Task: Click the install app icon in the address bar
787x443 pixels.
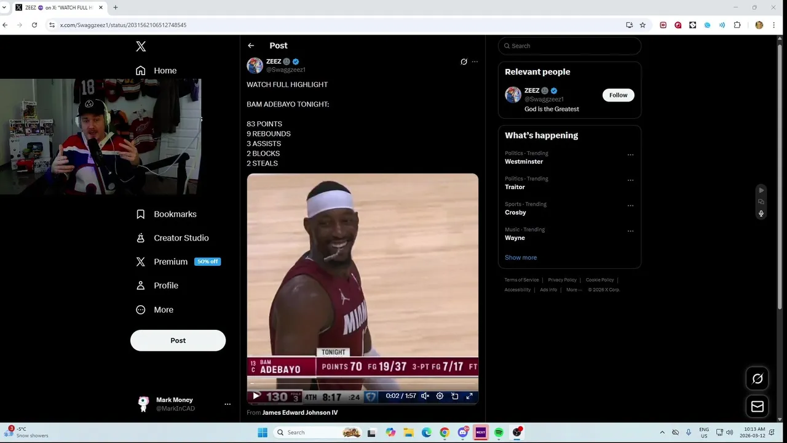Action: click(629, 25)
